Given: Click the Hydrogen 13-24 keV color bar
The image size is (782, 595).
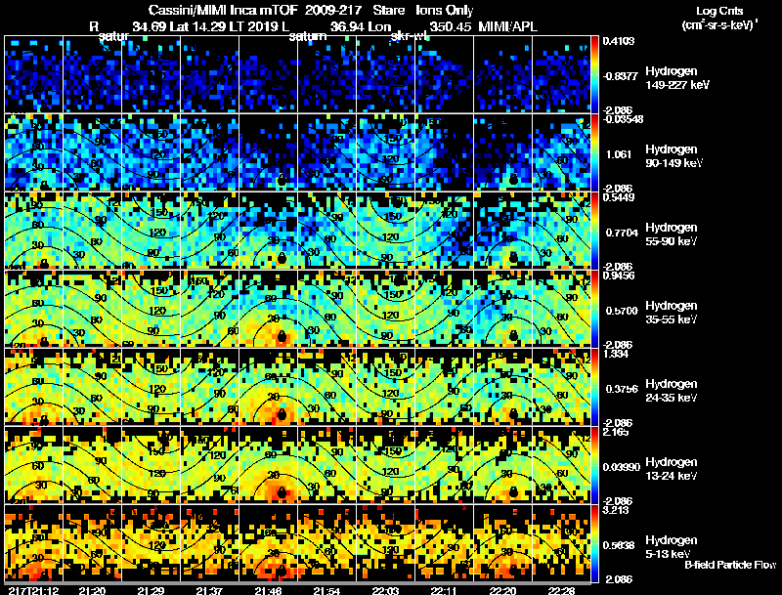Looking at the screenshot, I should point(594,465).
